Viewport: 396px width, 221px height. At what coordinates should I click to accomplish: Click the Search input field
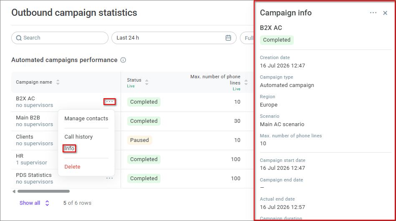pyautogui.click(x=60, y=38)
